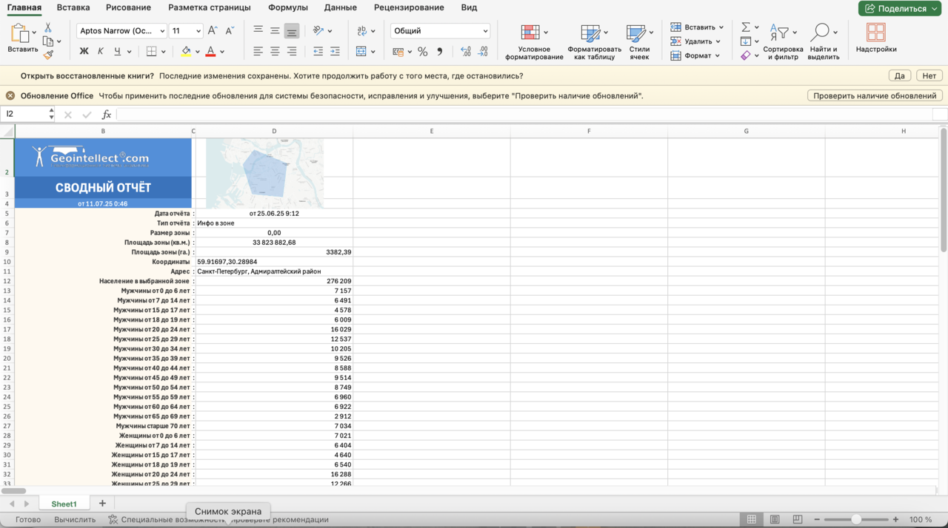This screenshot has height=528, width=948.
Task: Select the Format Painter brush icon
Action: coord(48,55)
